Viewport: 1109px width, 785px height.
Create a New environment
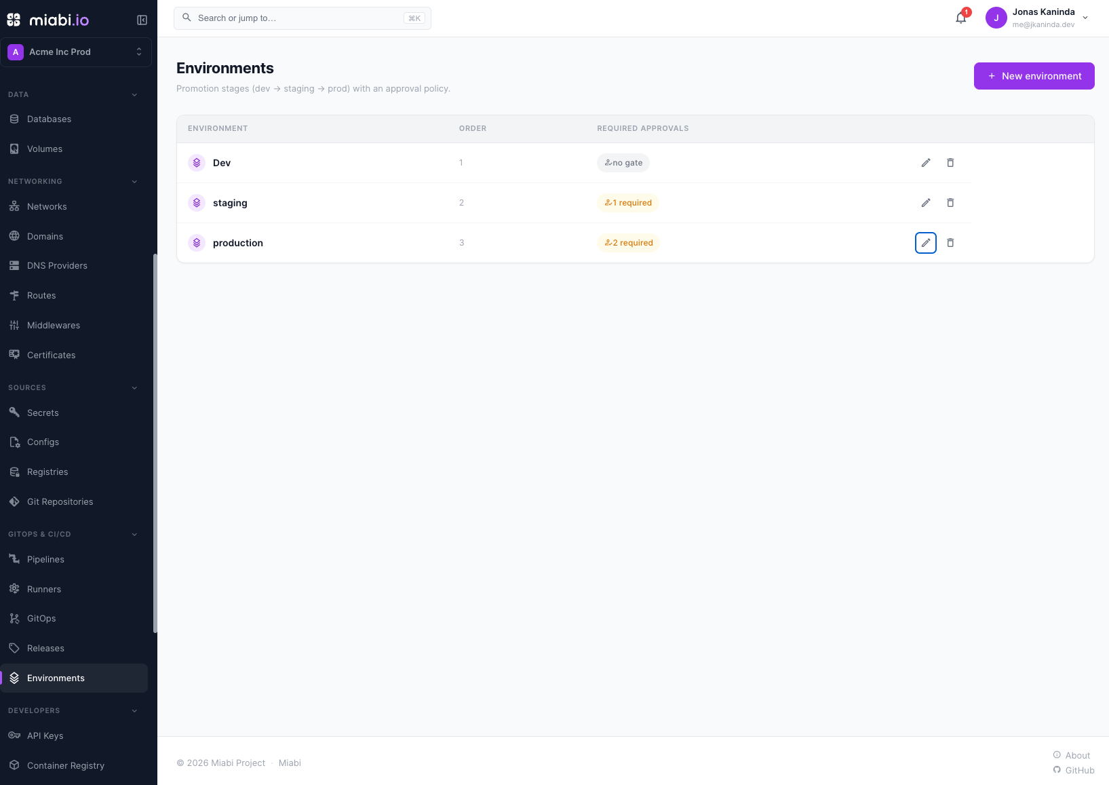[x=1034, y=76]
